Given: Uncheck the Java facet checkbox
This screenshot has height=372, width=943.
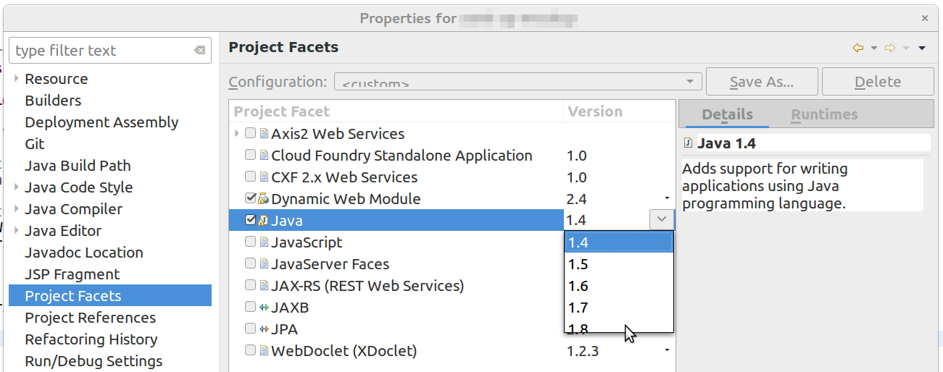Looking at the screenshot, I should 251,220.
